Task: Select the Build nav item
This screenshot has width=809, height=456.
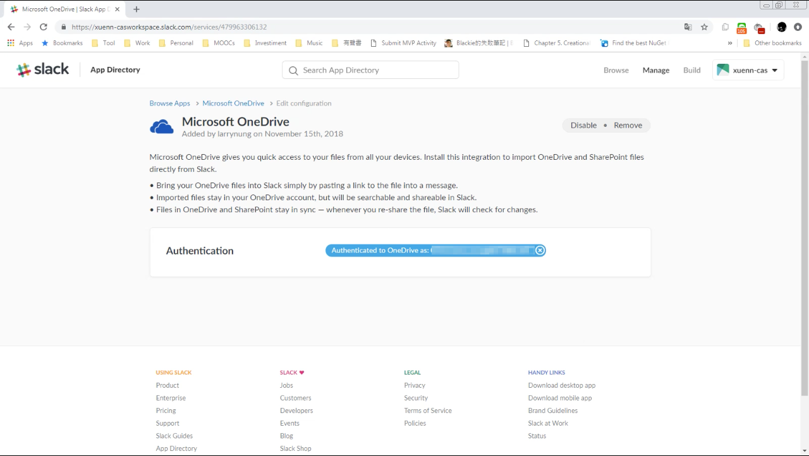Action: (692, 70)
